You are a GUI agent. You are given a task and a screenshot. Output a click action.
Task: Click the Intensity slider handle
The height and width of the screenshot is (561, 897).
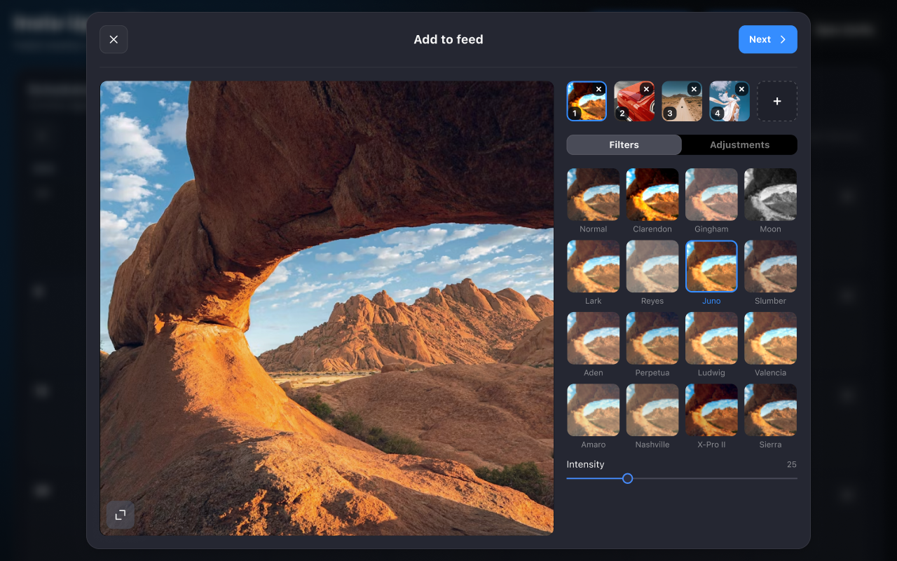point(628,478)
